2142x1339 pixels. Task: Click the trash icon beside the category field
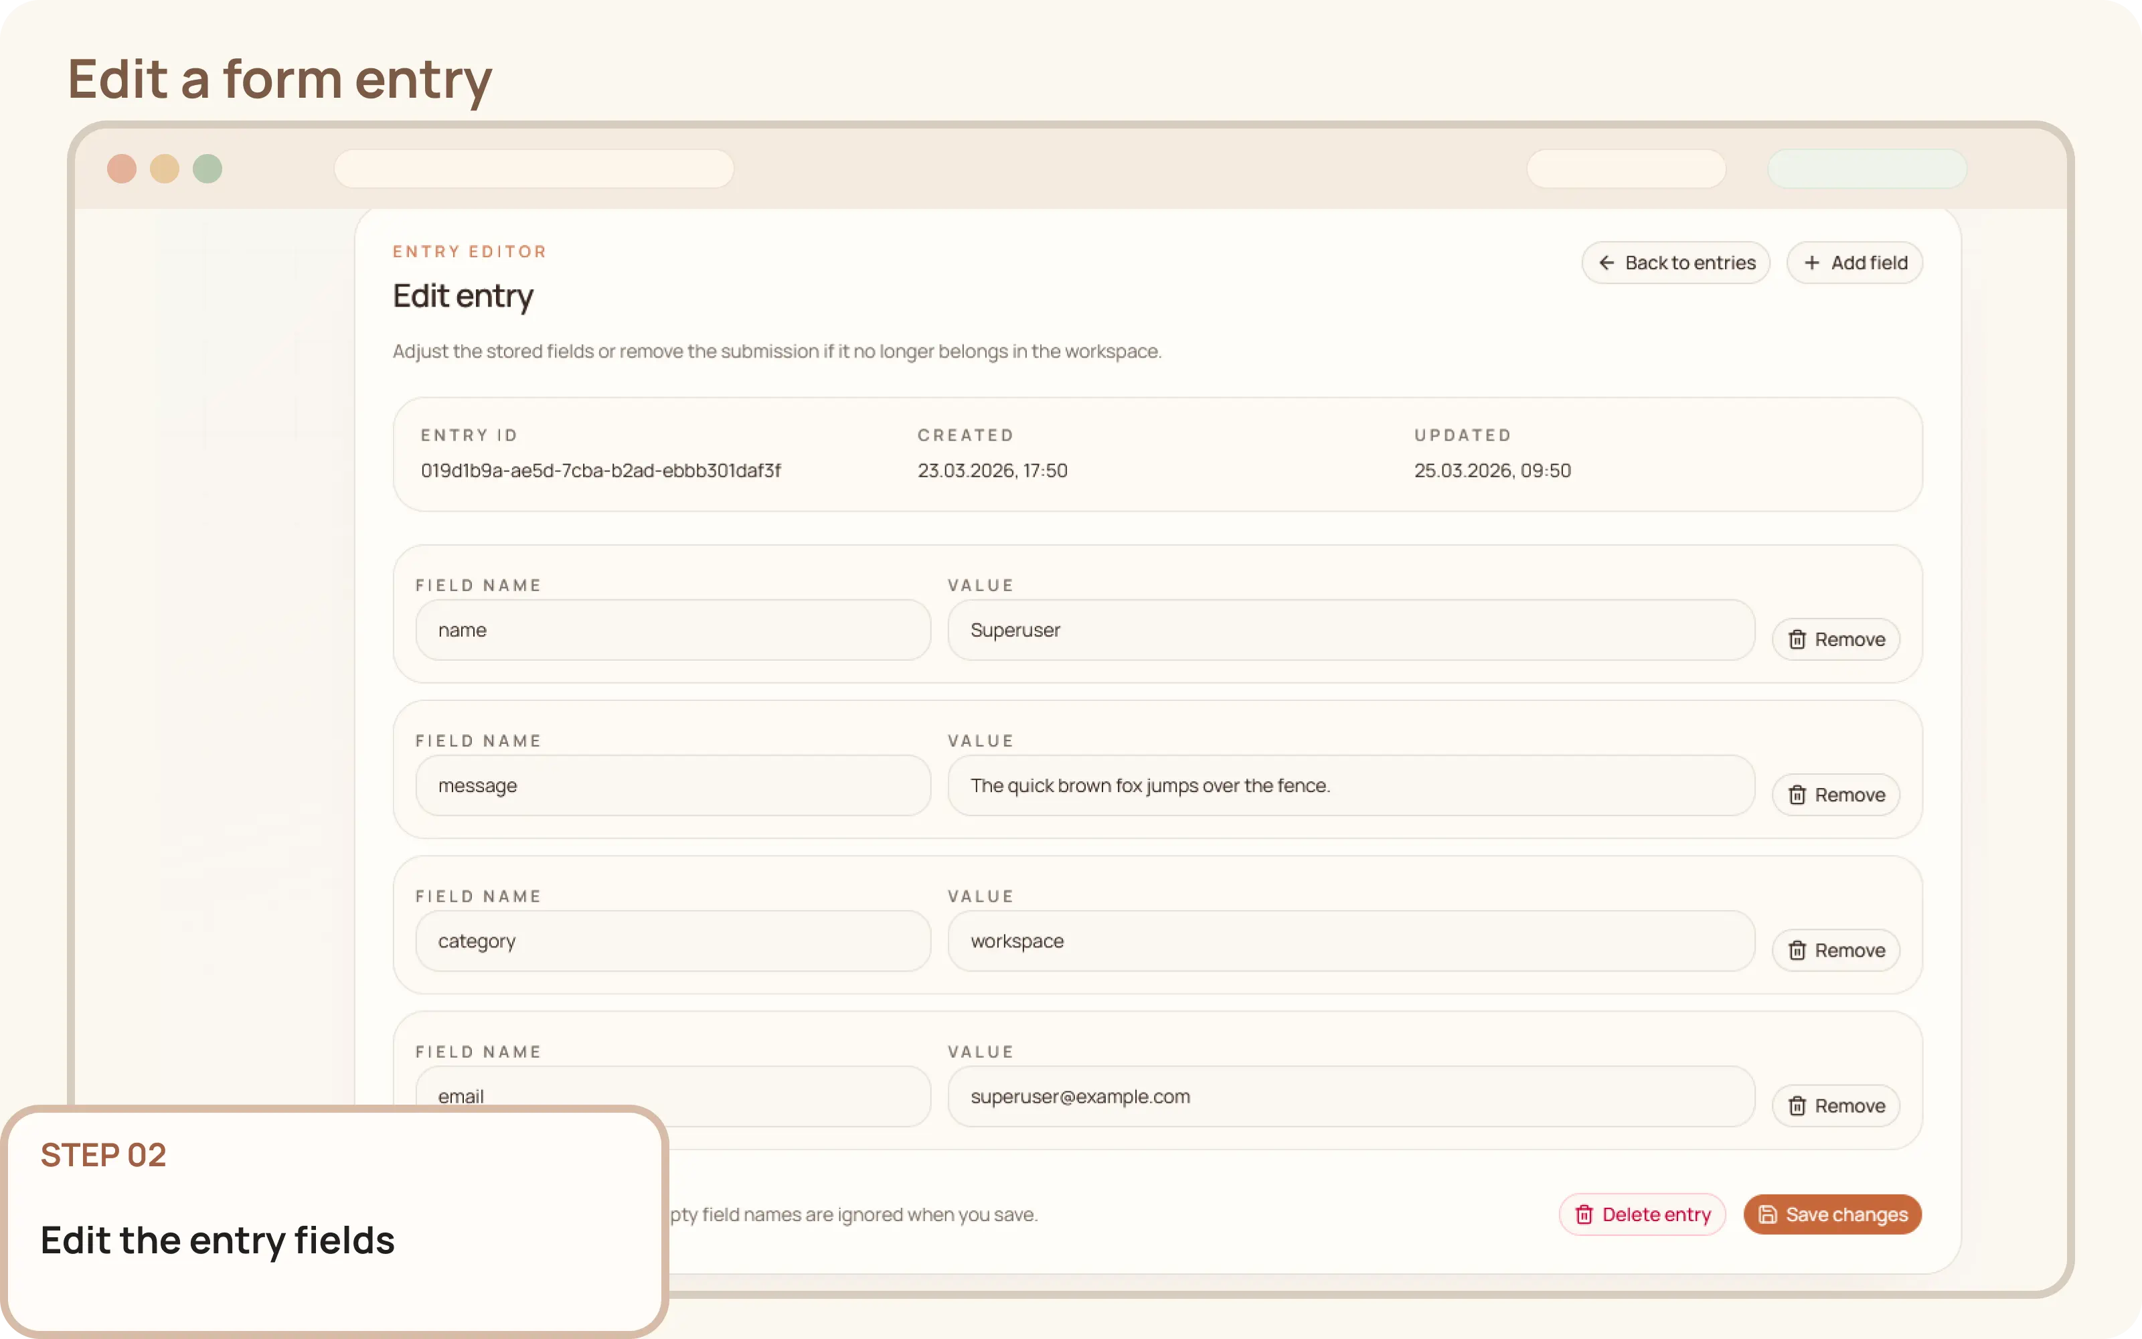pos(1797,950)
